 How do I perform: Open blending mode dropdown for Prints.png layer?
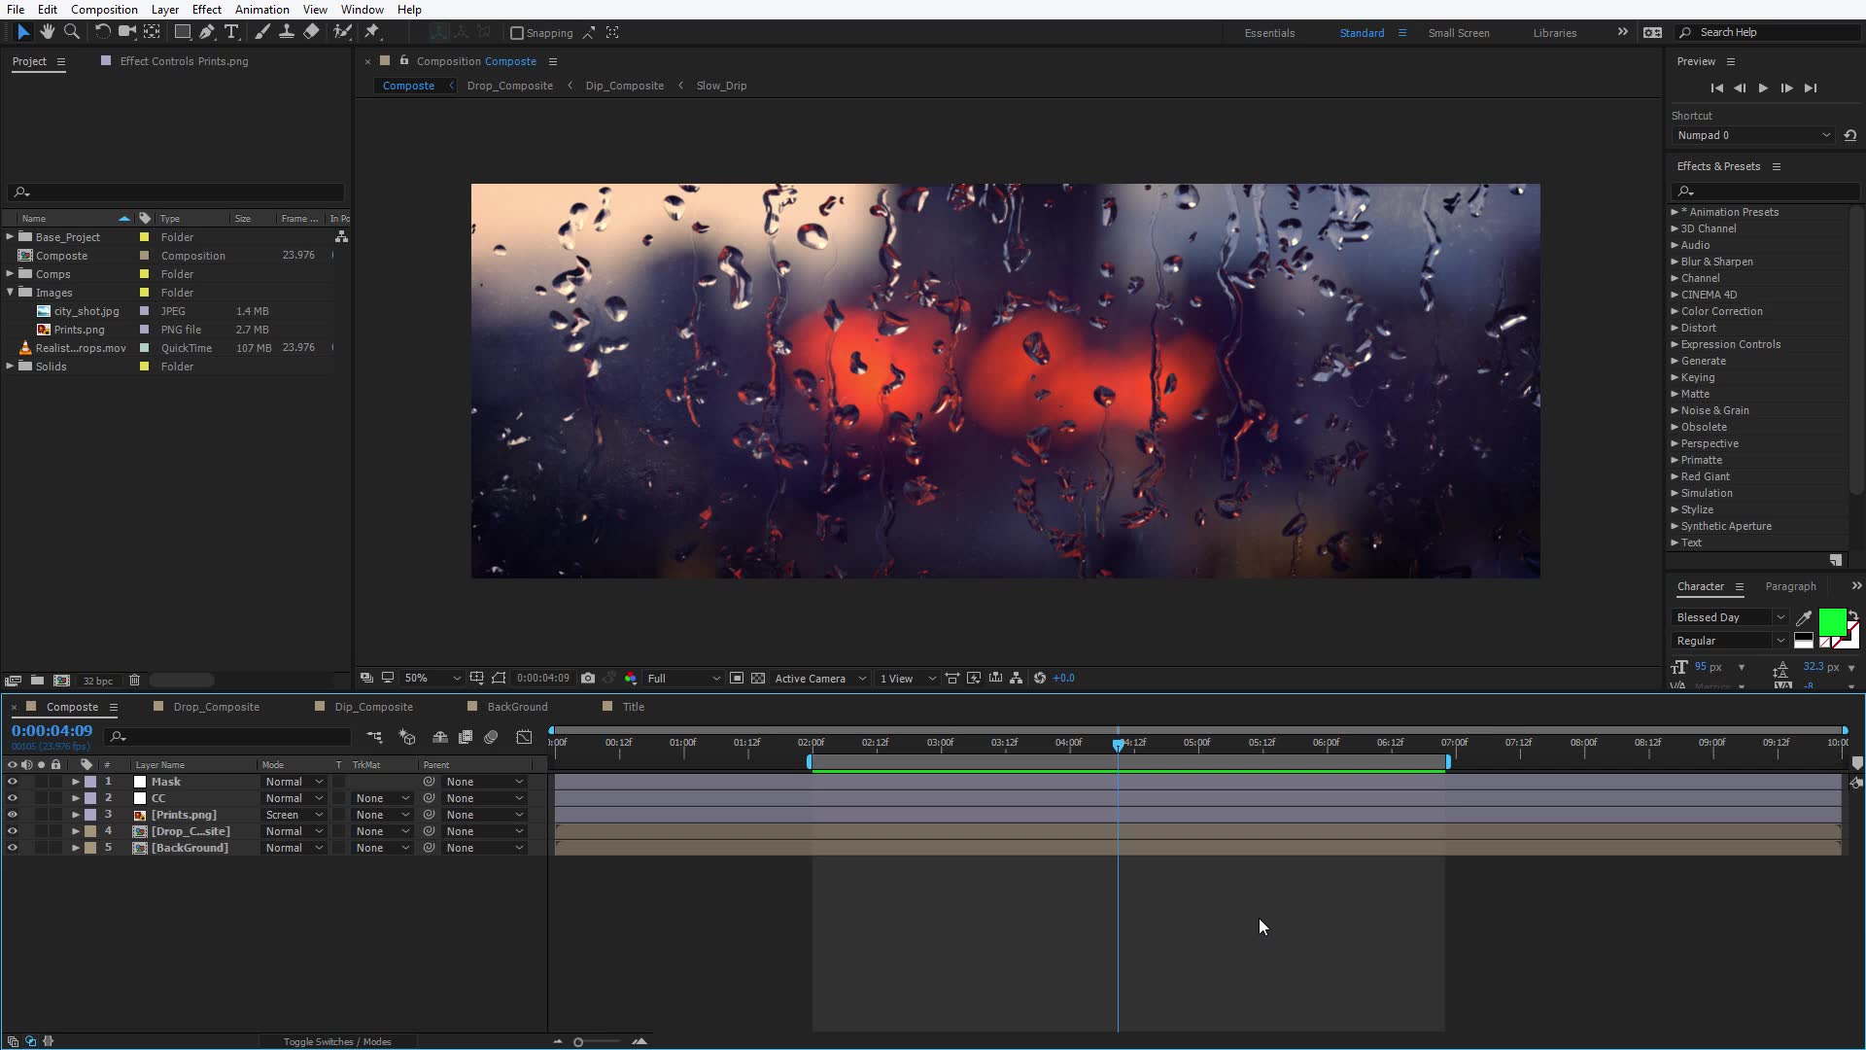coord(294,815)
